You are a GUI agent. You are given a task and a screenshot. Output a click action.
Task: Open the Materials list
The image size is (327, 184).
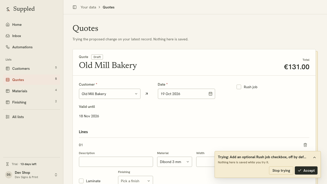tap(31, 91)
